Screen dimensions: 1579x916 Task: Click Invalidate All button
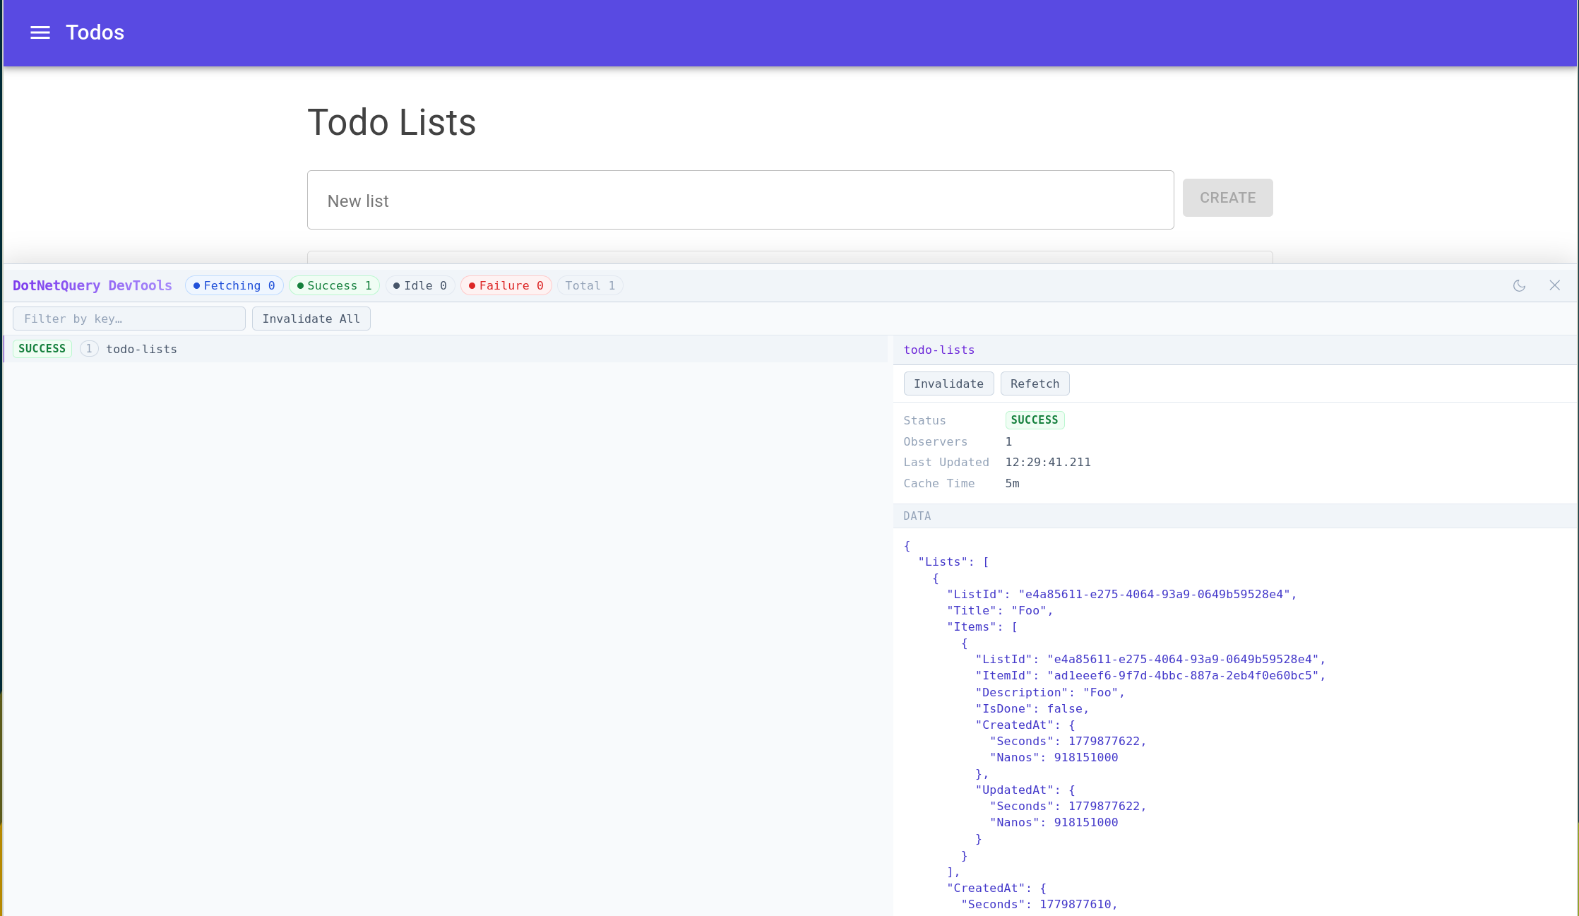(x=311, y=319)
